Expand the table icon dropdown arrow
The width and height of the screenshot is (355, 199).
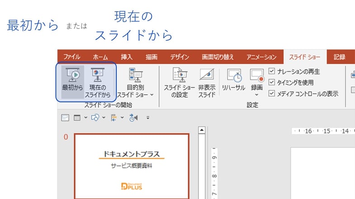[x=86, y=117]
